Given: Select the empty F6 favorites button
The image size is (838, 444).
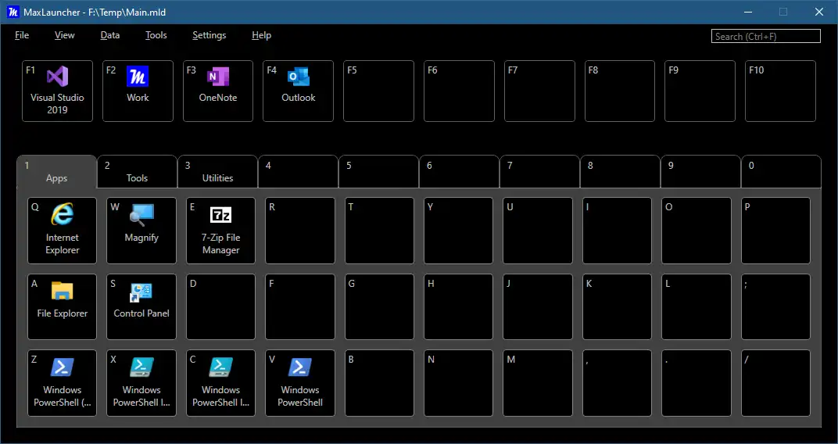Looking at the screenshot, I should [x=459, y=91].
